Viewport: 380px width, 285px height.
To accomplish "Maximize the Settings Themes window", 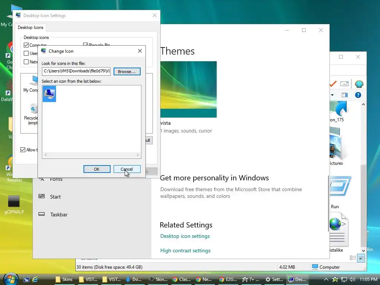I will pyautogui.click(x=304, y=30).
